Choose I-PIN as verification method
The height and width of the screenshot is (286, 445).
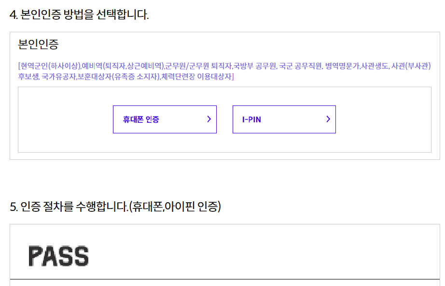[x=284, y=119]
